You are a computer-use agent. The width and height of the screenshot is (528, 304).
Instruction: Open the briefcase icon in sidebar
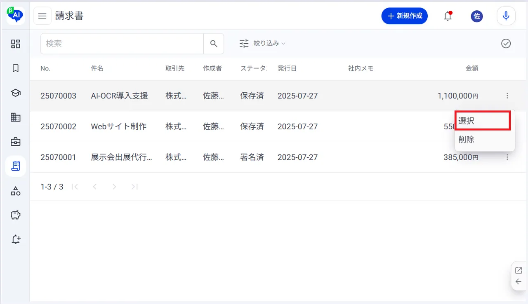(15, 142)
